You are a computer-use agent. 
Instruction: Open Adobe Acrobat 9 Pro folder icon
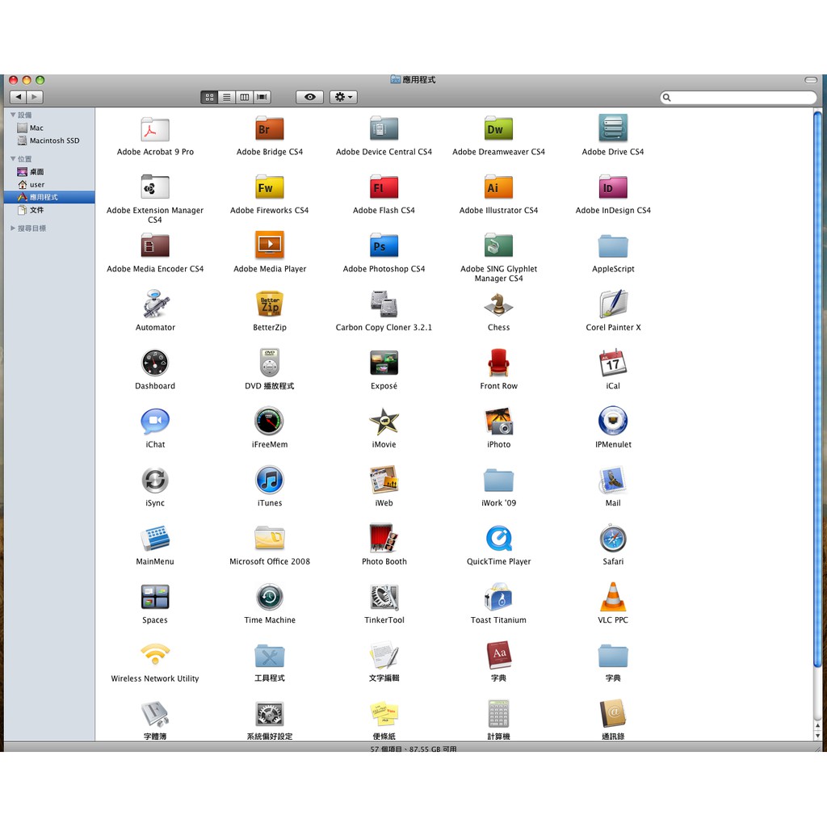click(155, 129)
